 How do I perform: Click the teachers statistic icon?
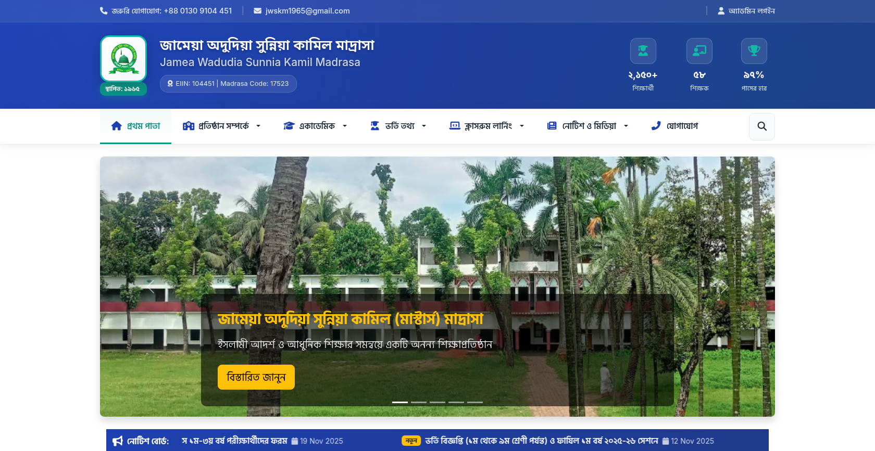point(699,51)
